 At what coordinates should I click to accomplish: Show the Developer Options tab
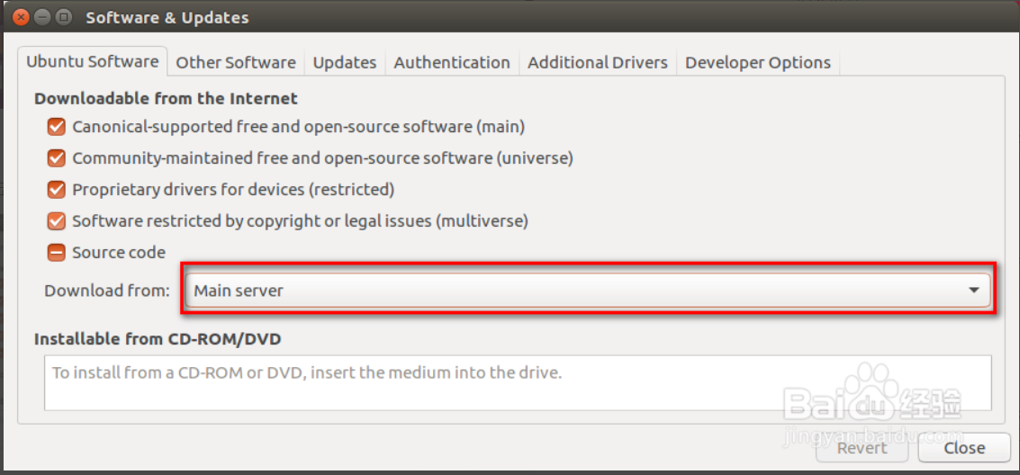(x=758, y=63)
